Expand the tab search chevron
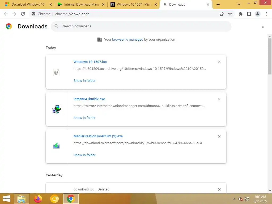 coord(239,5)
